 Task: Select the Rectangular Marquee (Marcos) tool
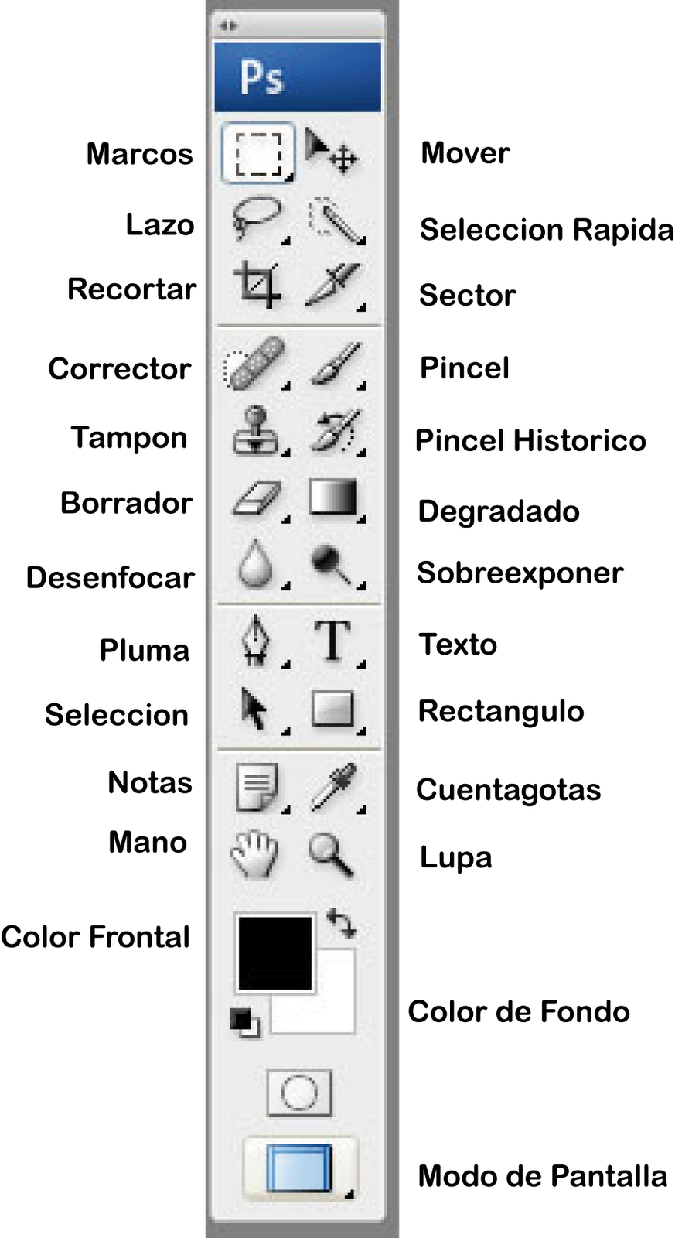click(258, 152)
